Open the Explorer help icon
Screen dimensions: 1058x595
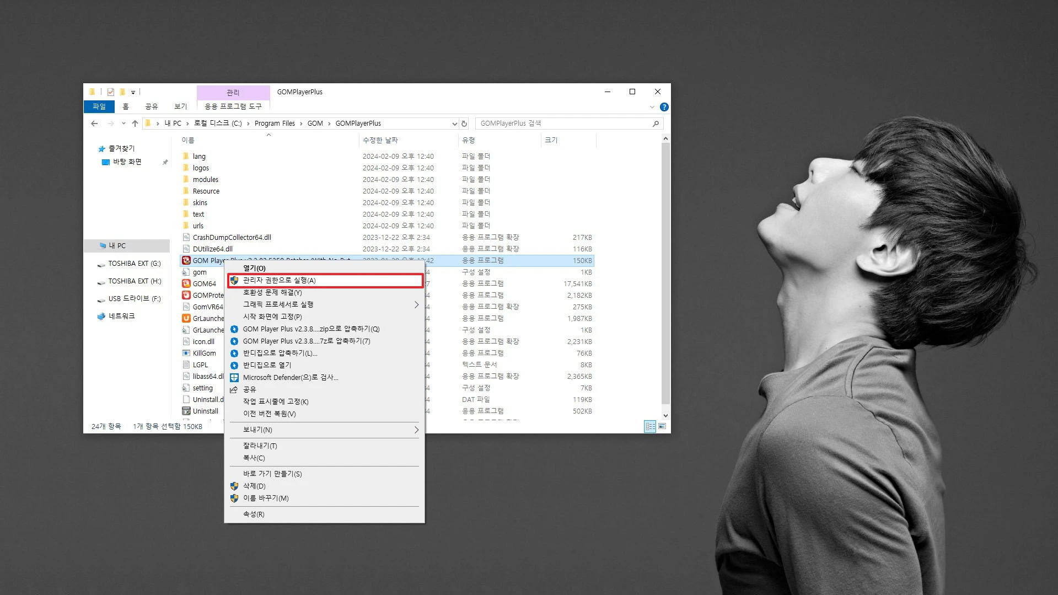(x=664, y=107)
